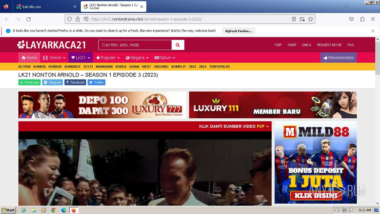Viewport: 380px width, 214px height.
Task: Click the Luxury 777 banner ad
Action: coord(102,105)
